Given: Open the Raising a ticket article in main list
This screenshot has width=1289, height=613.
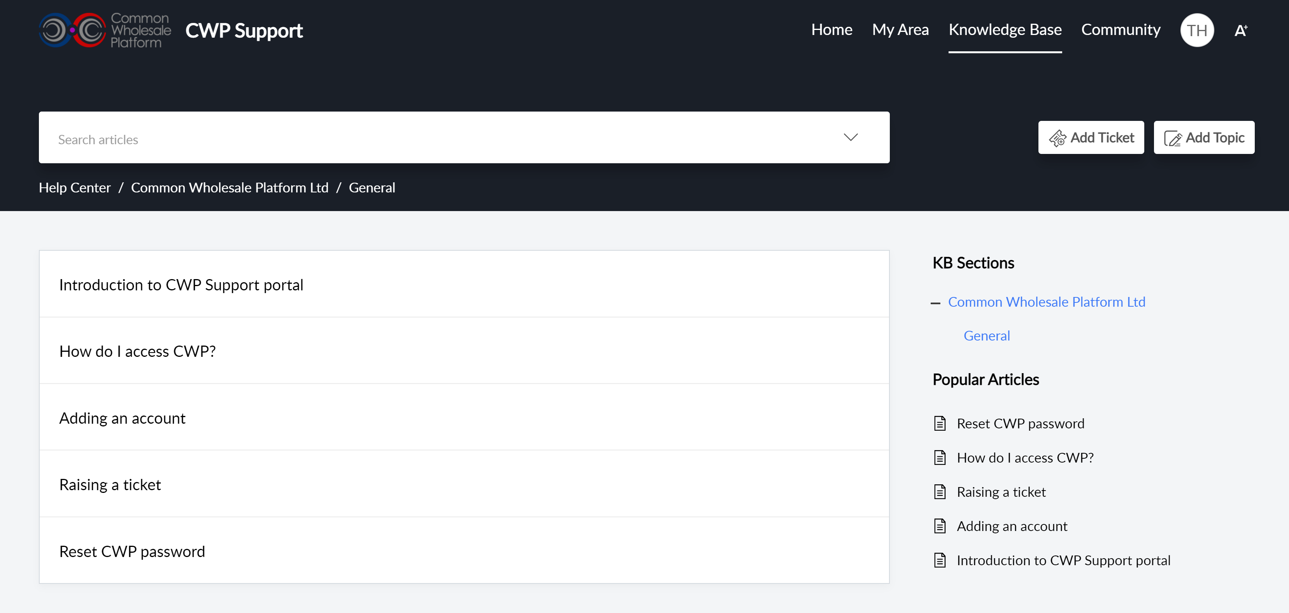Looking at the screenshot, I should coord(110,484).
